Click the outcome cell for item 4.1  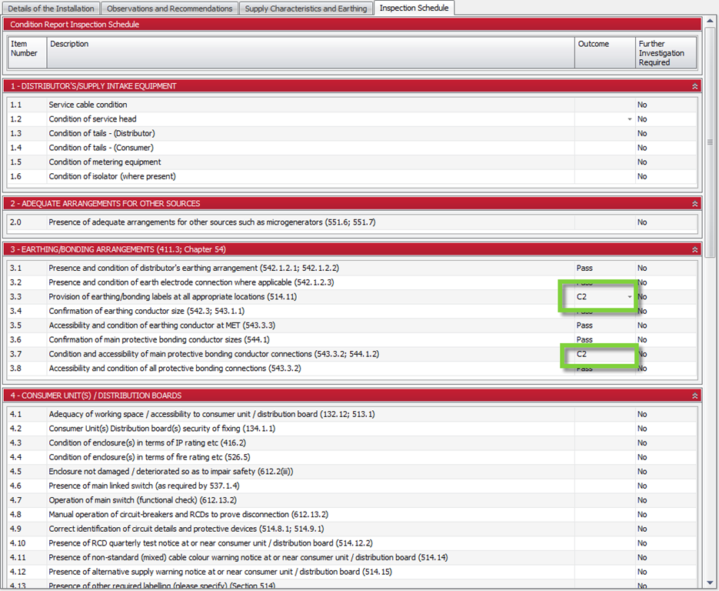pyautogui.click(x=604, y=414)
